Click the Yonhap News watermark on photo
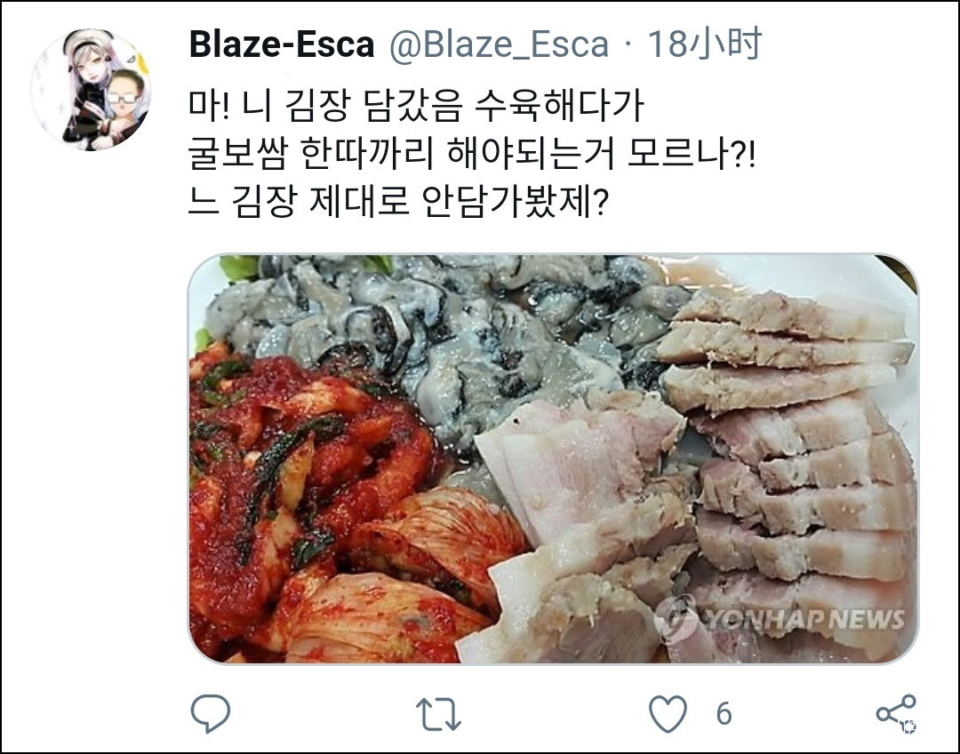The width and height of the screenshot is (960, 754). coord(780,619)
